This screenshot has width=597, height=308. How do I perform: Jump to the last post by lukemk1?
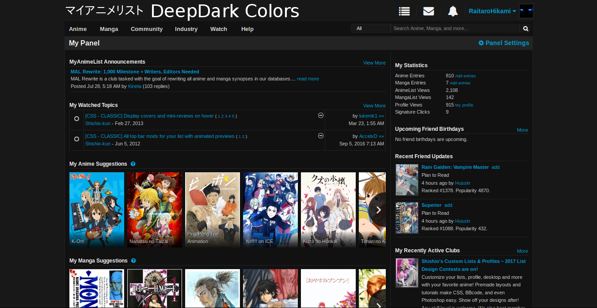[x=381, y=116]
